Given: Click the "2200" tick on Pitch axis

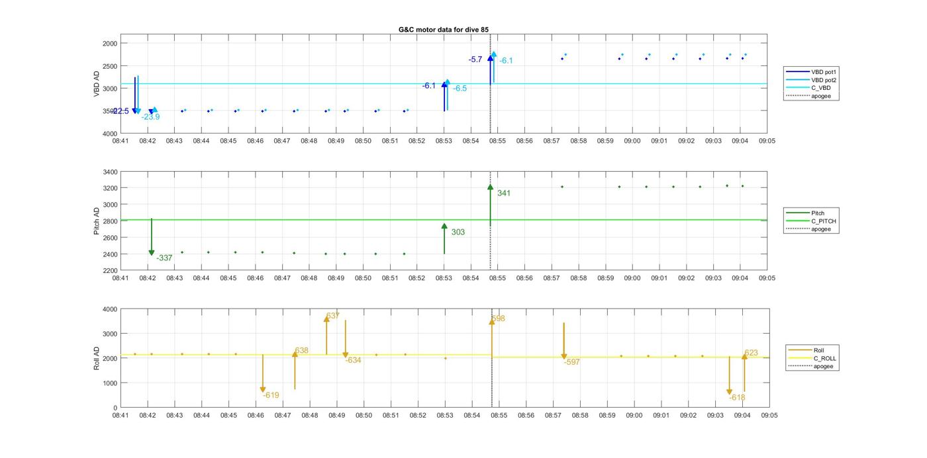Looking at the screenshot, I should click(110, 270).
